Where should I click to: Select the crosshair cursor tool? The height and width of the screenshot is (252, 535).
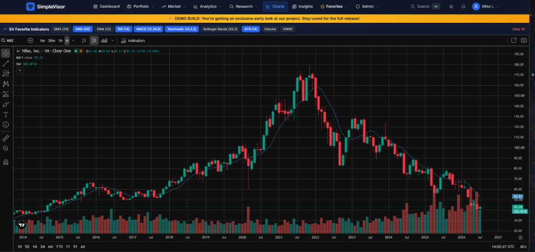coord(6,53)
